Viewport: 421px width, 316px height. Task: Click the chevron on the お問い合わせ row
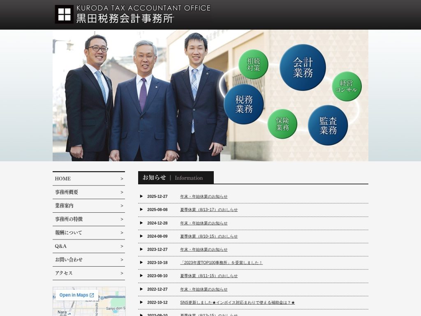click(122, 260)
